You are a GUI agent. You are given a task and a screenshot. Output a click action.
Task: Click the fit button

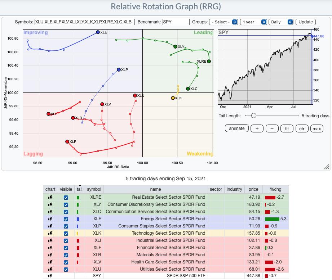coord(287,128)
